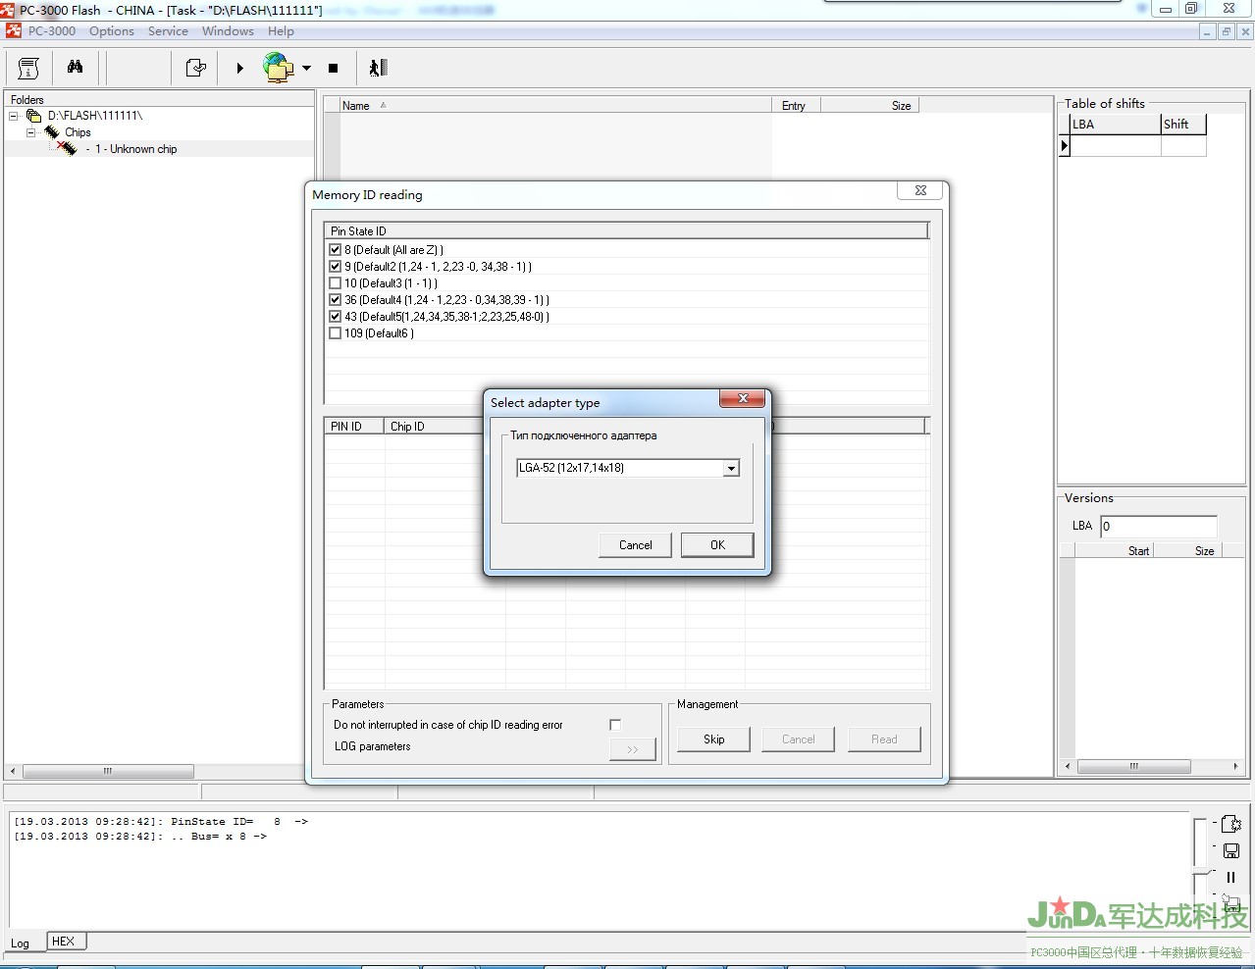The height and width of the screenshot is (969, 1255).
Task: Click the Start column header in Versions
Action: [1114, 551]
